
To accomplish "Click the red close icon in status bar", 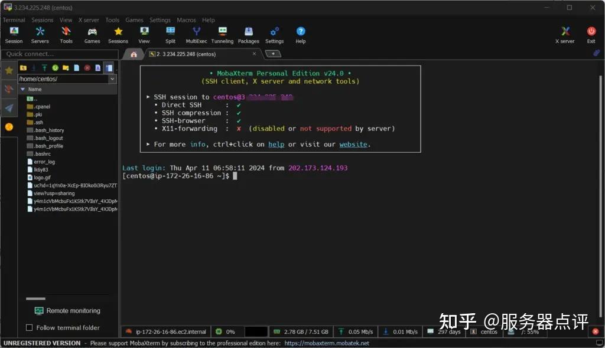I will click(x=596, y=331).
